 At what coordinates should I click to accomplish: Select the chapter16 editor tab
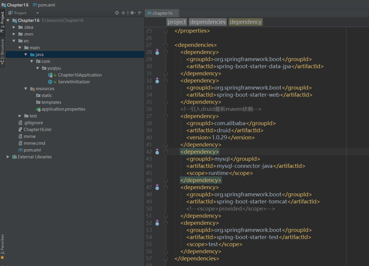coord(162,13)
